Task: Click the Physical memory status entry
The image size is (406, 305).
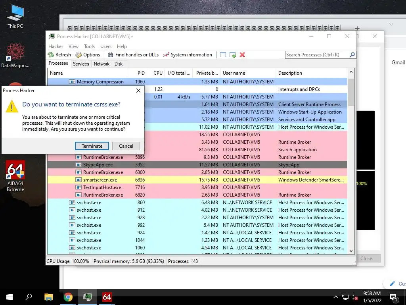Action: pos(129,261)
